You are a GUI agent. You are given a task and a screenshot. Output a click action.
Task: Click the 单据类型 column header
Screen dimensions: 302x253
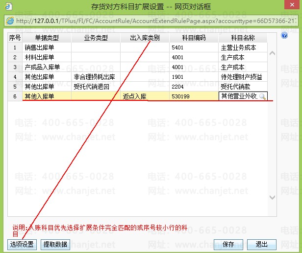click(x=47, y=38)
